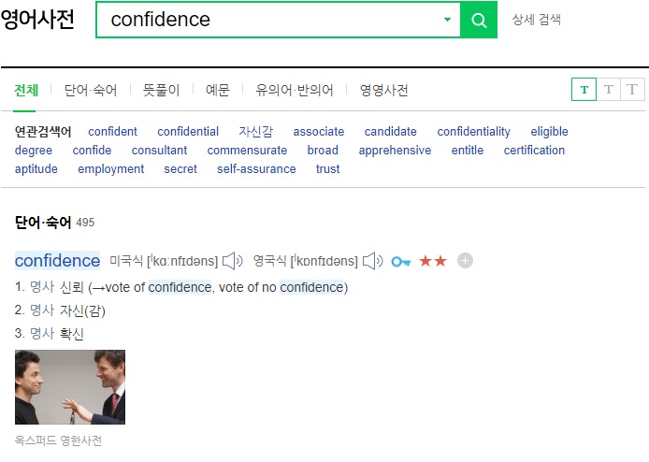Image resolution: width=649 pixels, height=462 pixels.
Task: Play the 영국식 pronunciation speaker icon
Action: coord(373,261)
